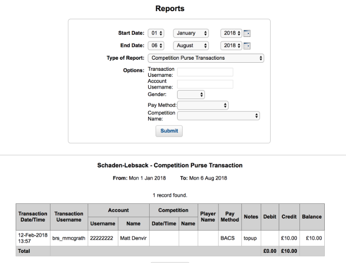Click the 22222222 account username cell
The image size is (346, 263).
click(x=103, y=238)
